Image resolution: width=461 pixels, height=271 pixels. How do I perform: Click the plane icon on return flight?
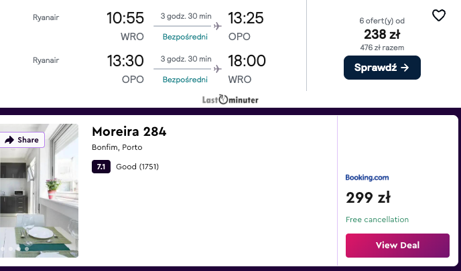pyautogui.click(x=218, y=68)
